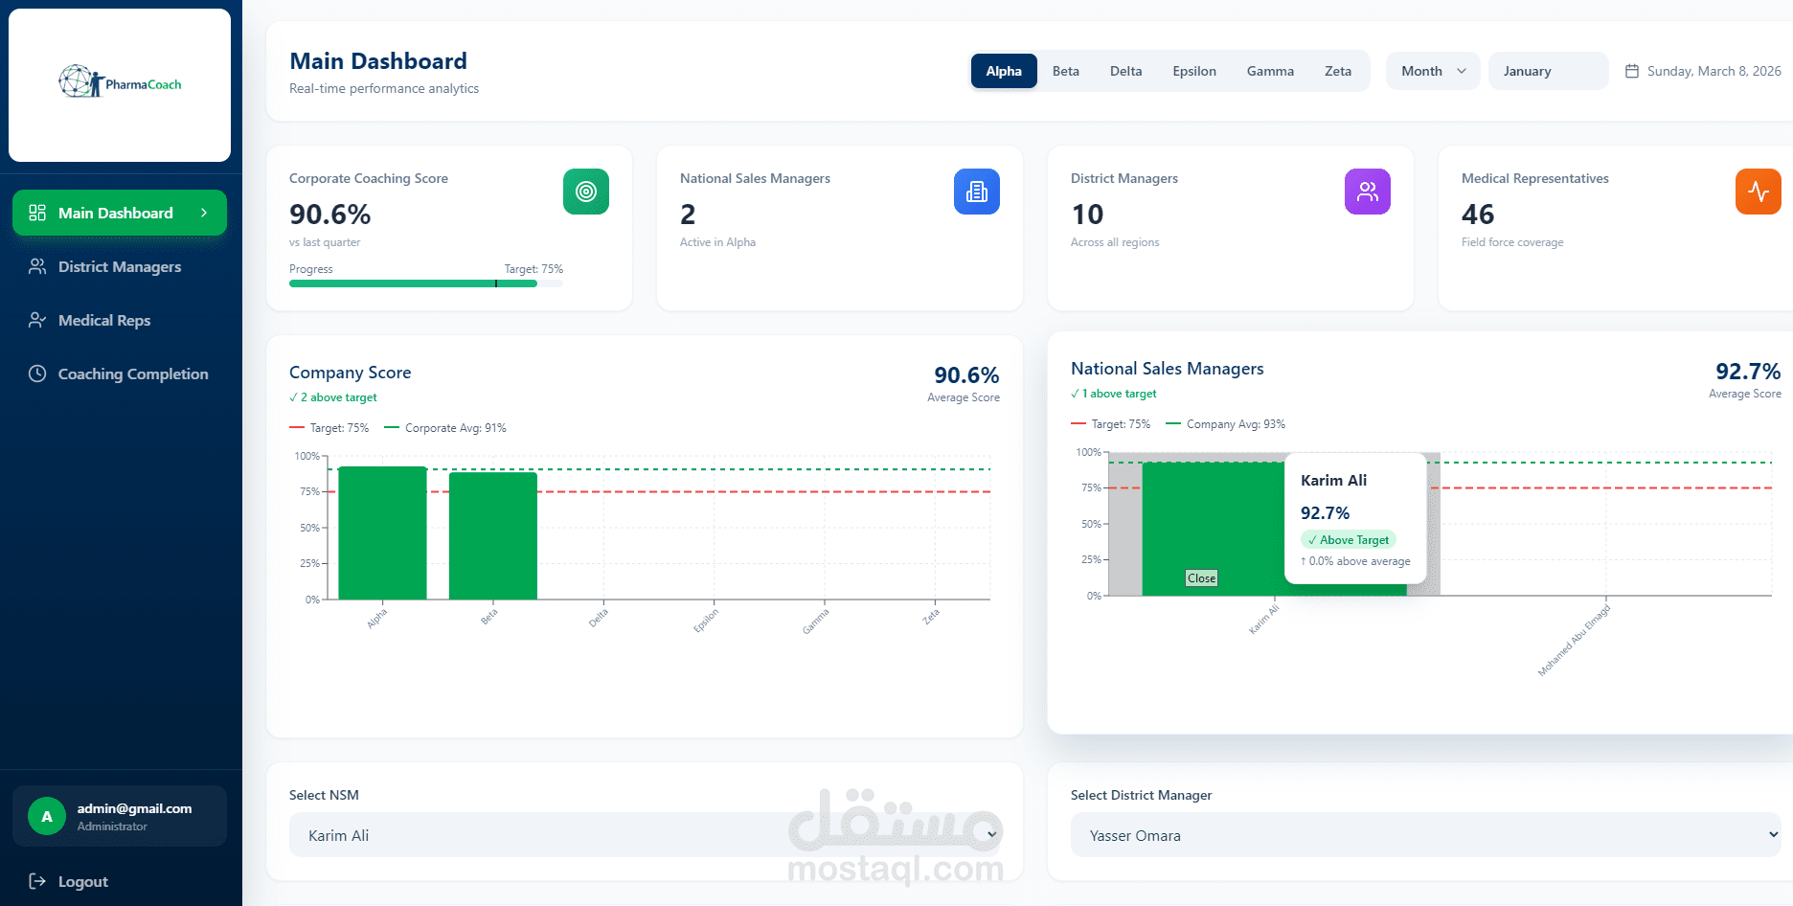The width and height of the screenshot is (1793, 906).
Task: Open Coaching Completion page
Action: pyautogui.click(x=120, y=374)
